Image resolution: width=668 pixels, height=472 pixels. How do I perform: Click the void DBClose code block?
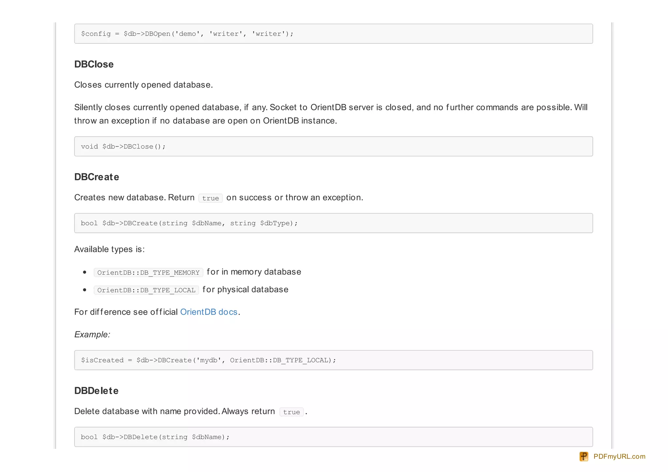click(x=333, y=146)
